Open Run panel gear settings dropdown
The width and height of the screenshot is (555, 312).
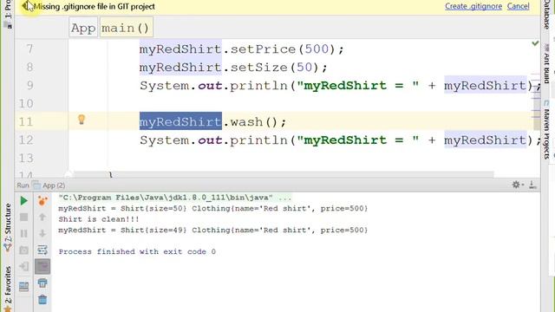pyautogui.click(x=518, y=185)
